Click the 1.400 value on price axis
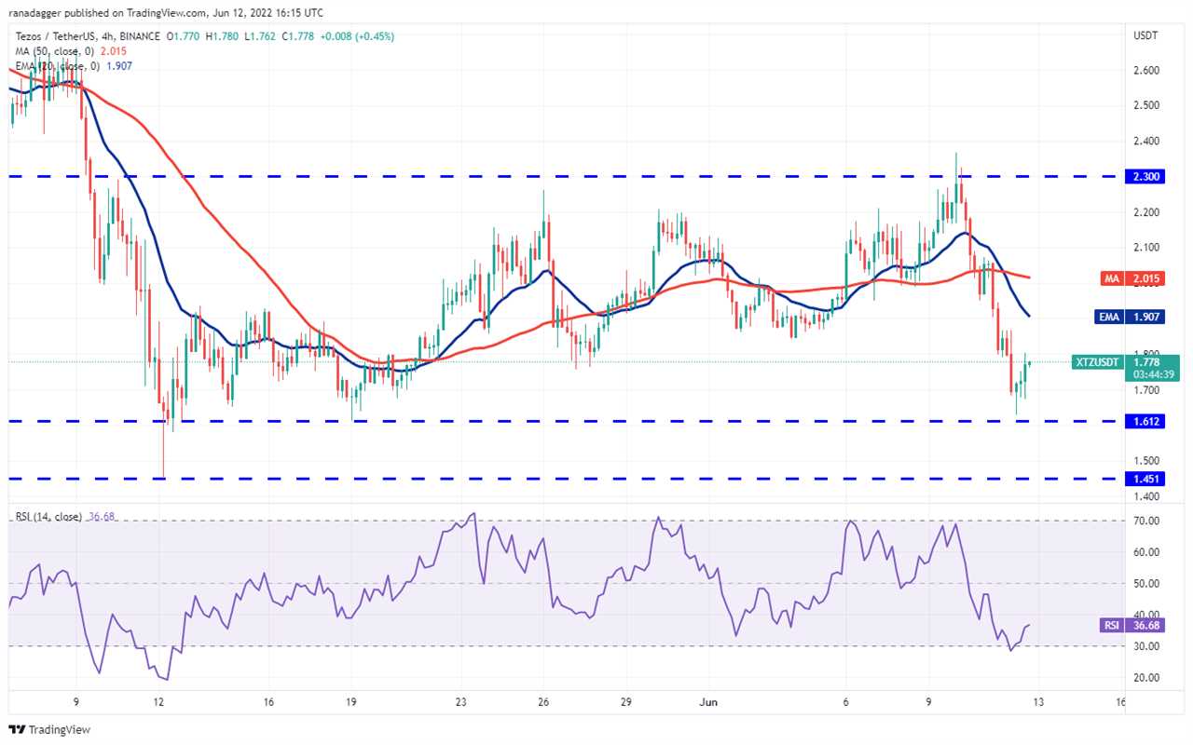Image resolution: width=1193 pixels, height=745 pixels. 1145,496
